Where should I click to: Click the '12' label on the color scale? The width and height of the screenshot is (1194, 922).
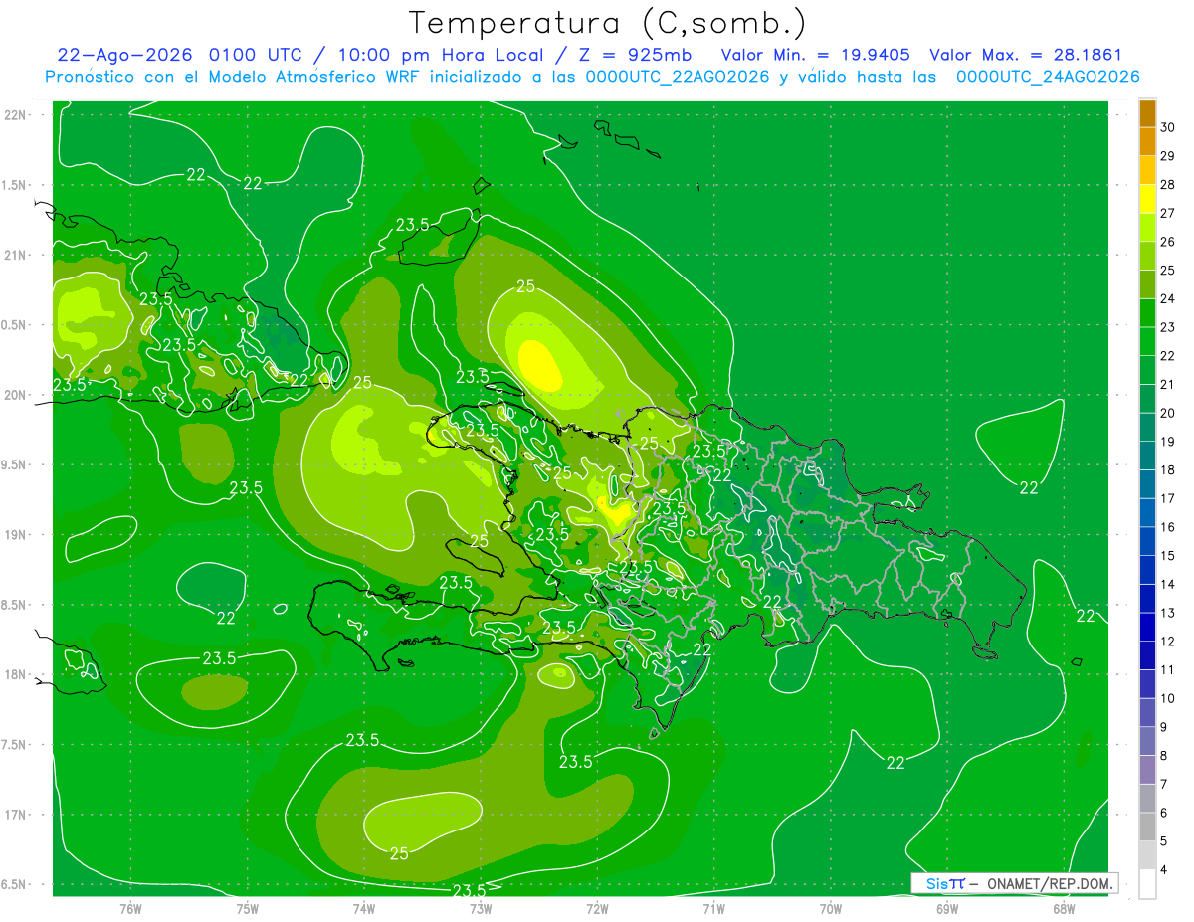click(x=1168, y=642)
